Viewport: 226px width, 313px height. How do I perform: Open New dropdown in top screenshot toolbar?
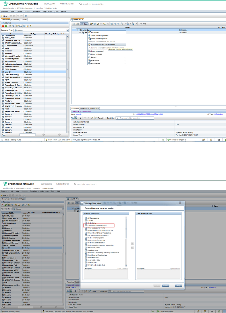click(5, 16)
